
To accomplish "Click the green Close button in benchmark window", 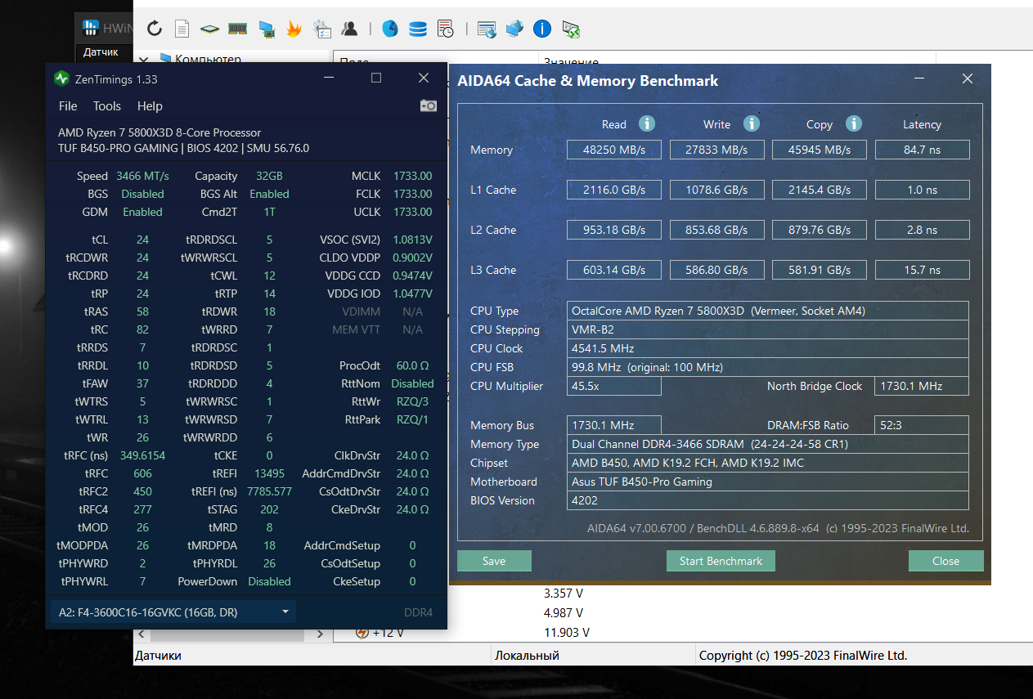I will coord(945,561).
